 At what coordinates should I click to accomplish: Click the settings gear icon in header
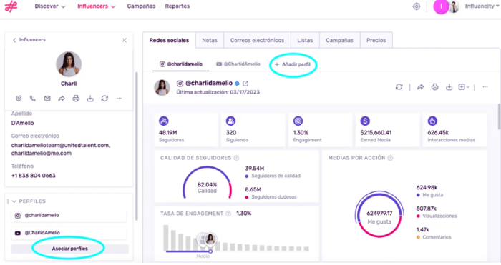pos(416,6)
